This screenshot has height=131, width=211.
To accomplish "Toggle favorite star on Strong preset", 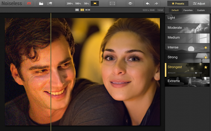I will pos(206,57).
